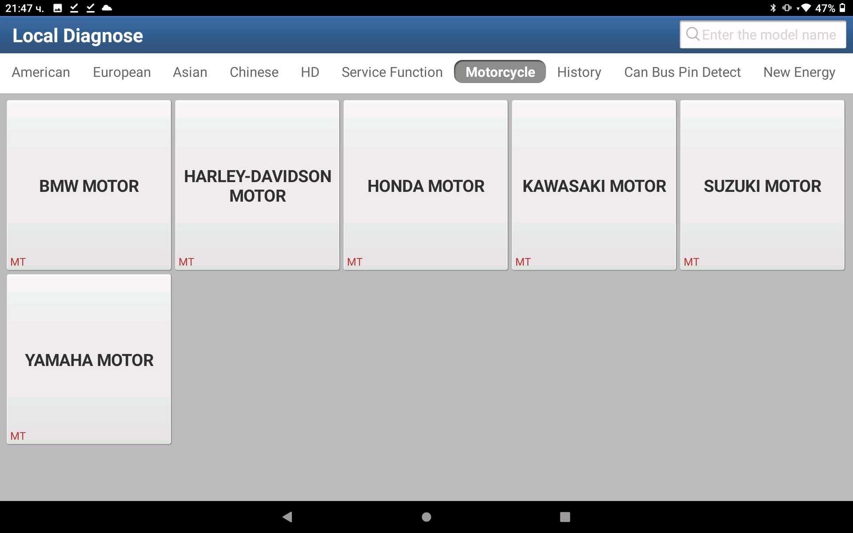853x533 pixels.
Task: Select HONDA MOTOR diagnostic option
Action: (425, 186)
